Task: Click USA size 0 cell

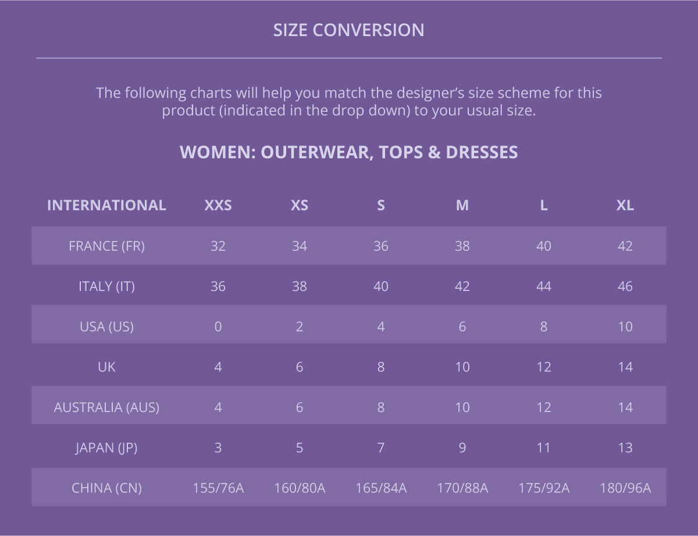Action: click(218, 326)
